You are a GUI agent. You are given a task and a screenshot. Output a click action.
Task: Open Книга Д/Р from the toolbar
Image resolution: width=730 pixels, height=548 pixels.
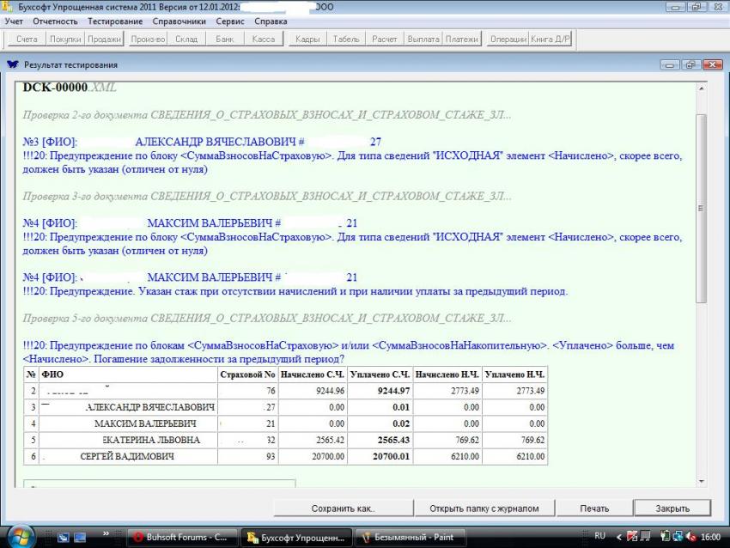coord(551,40)
